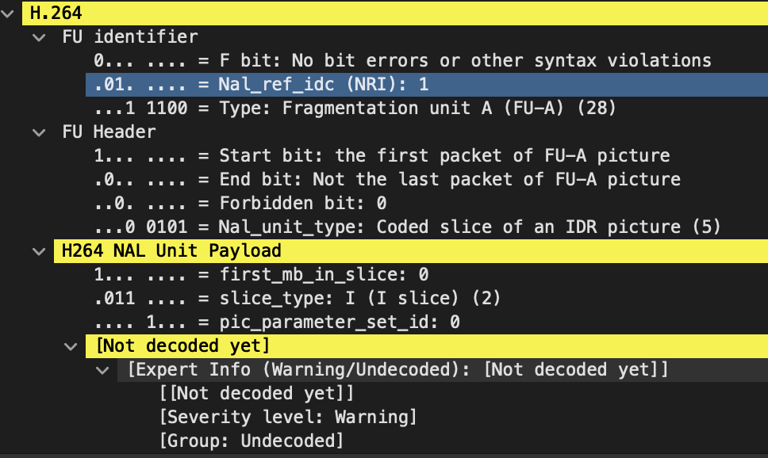The image size is (768, 458).
Task: Select the F bit field row
Action: (x=427, y=61)
